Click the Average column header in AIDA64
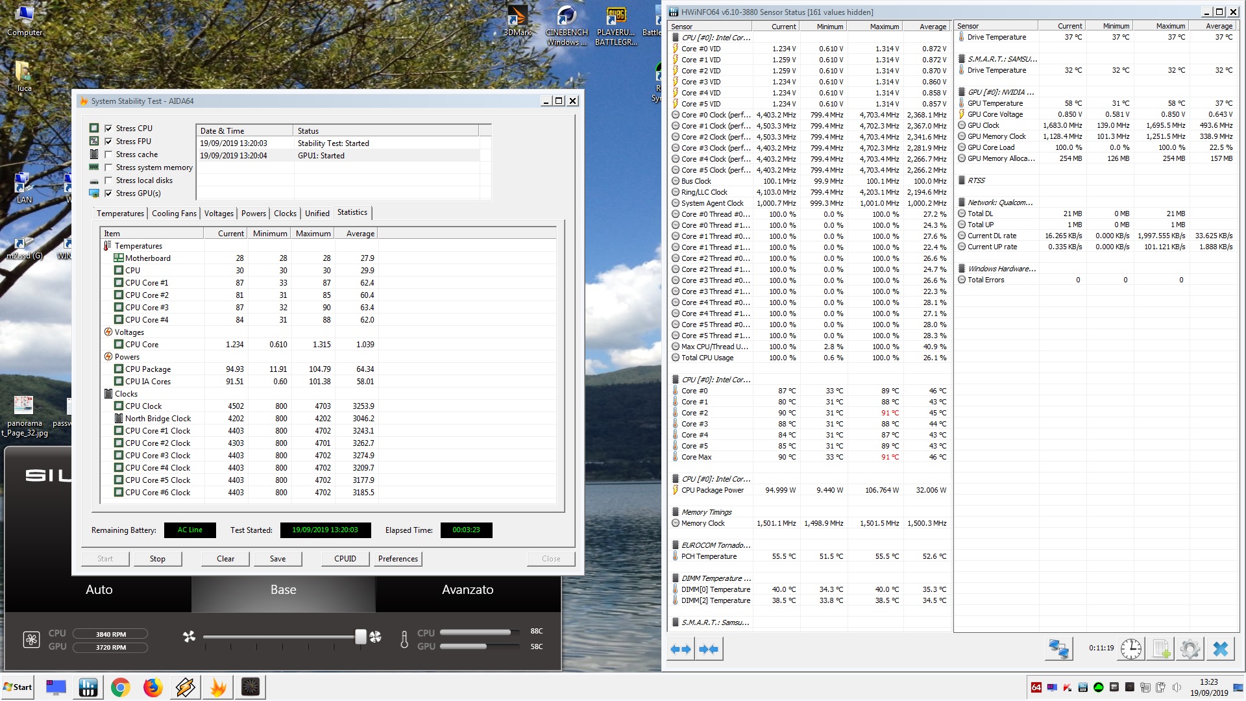The width and height of the screenshot is (1246, 701). (356, 234)
